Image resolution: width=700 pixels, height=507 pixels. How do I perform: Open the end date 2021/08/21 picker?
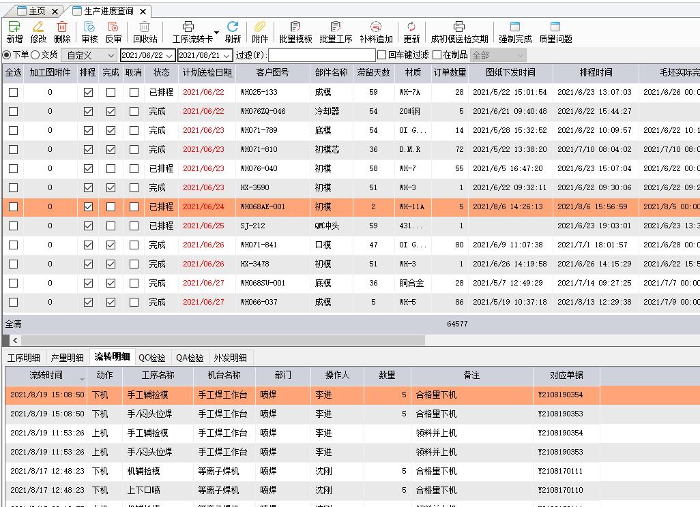coord(227,56)
